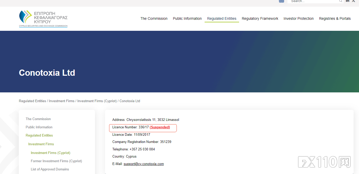Open Regulated Entities top menu

click(x=222, y=18)
